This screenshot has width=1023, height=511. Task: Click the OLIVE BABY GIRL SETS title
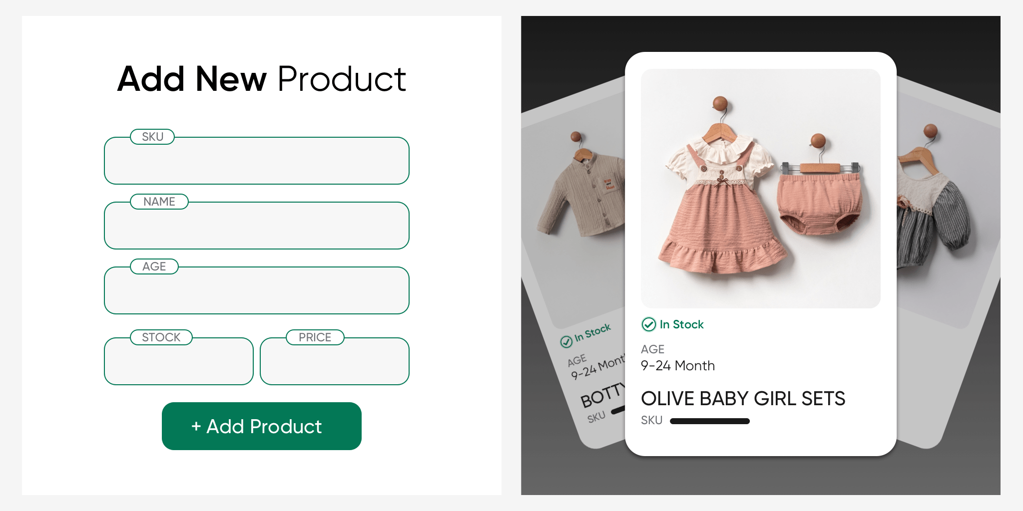point(743,399)
